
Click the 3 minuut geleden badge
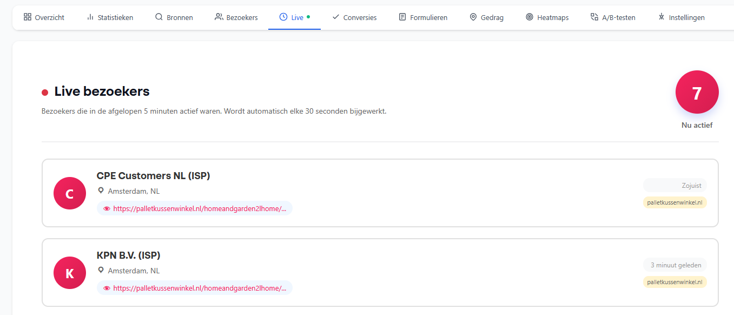tap(675, 265)
